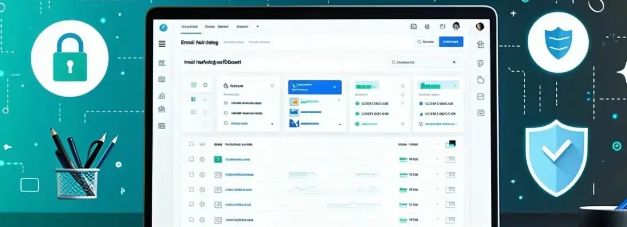This screenshot has width=627, height=227.
Task: Click the white search button beside blue button
Action: click(x=425, y=42)
